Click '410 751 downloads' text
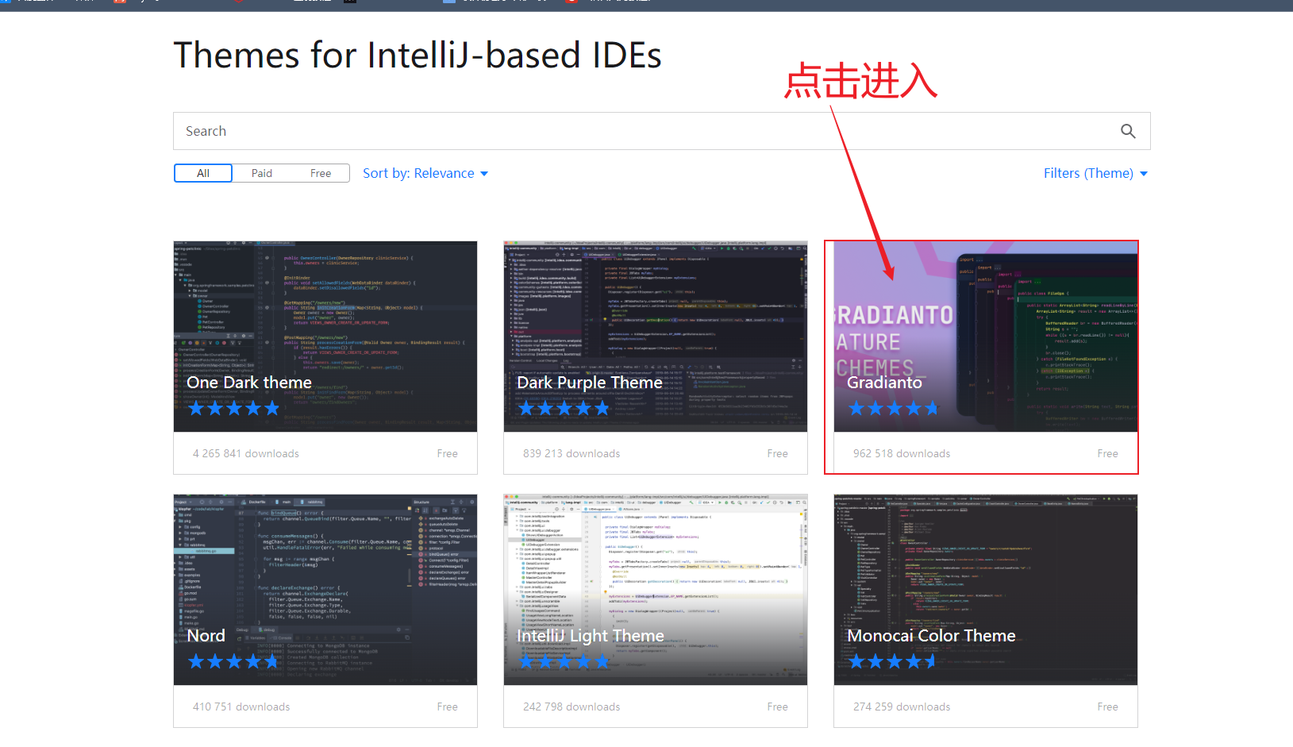 pos(241,707)
